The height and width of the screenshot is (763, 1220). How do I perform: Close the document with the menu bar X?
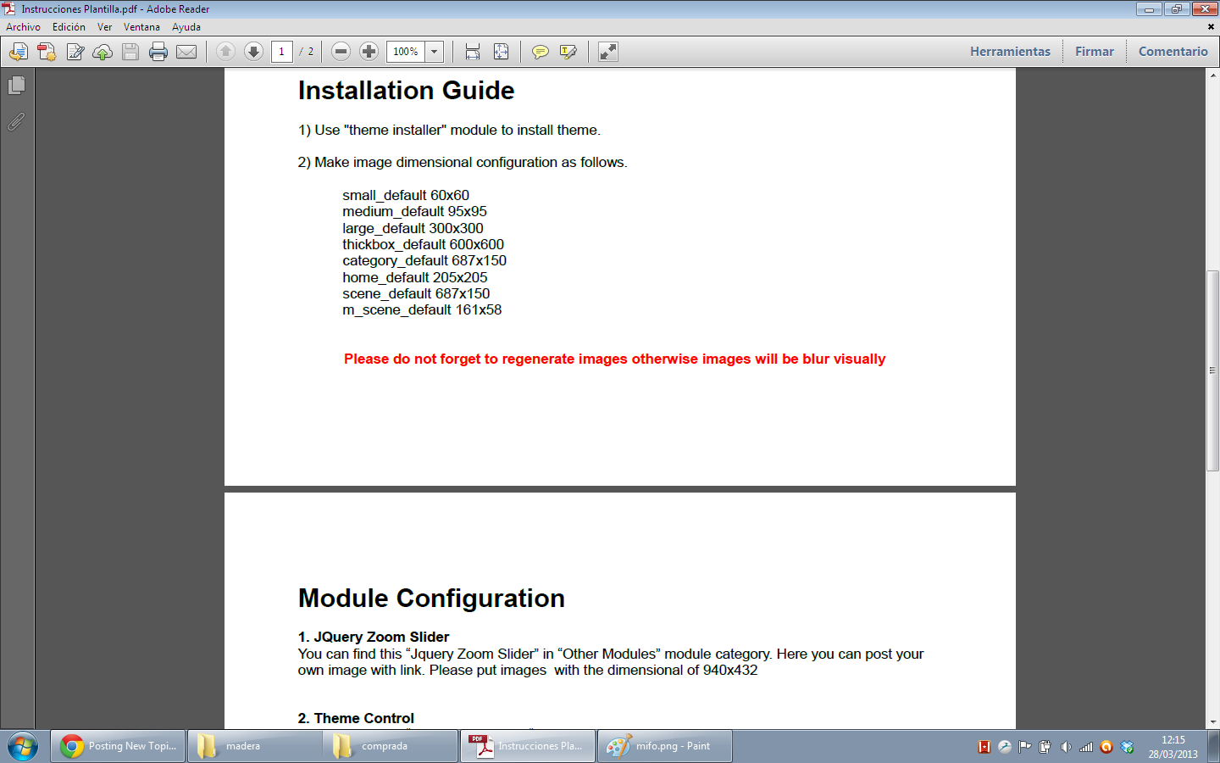(x=1211, y=27)
